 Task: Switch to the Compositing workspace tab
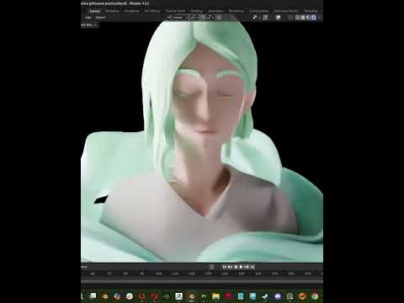258,11
